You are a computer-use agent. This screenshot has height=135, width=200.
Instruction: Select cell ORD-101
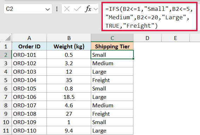pyautogui.click(x=29, y=55)
